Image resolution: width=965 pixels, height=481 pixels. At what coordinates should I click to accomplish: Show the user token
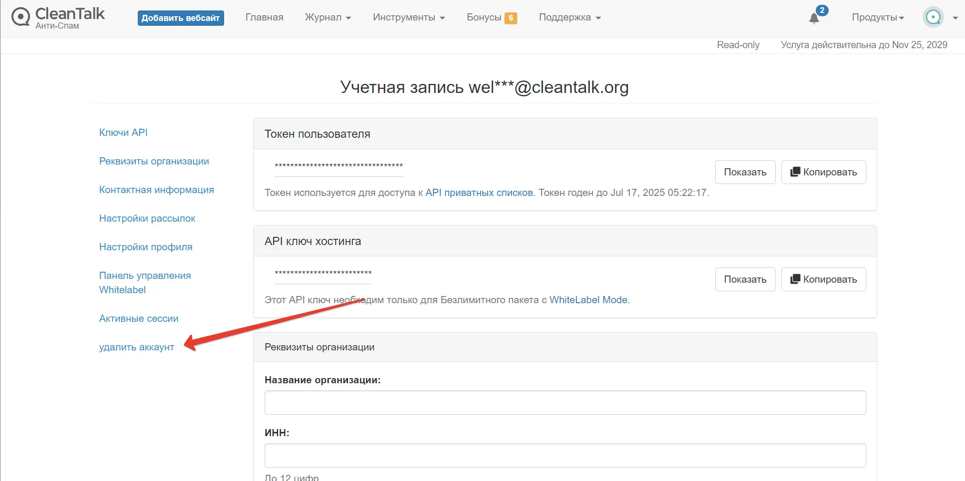[745, 172]
